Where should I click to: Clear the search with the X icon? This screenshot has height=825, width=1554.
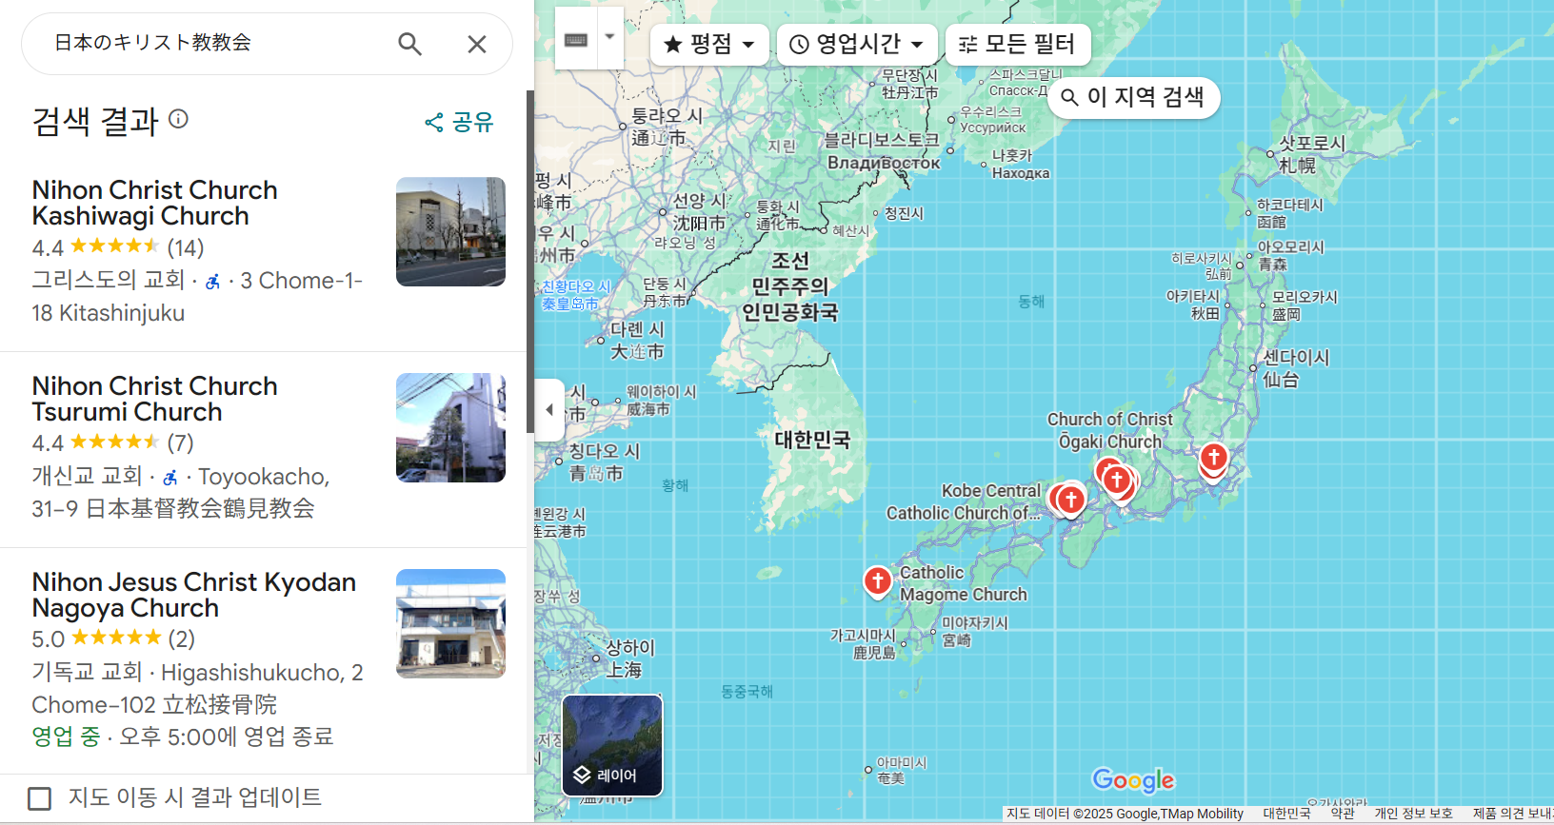tap(477, 44)
